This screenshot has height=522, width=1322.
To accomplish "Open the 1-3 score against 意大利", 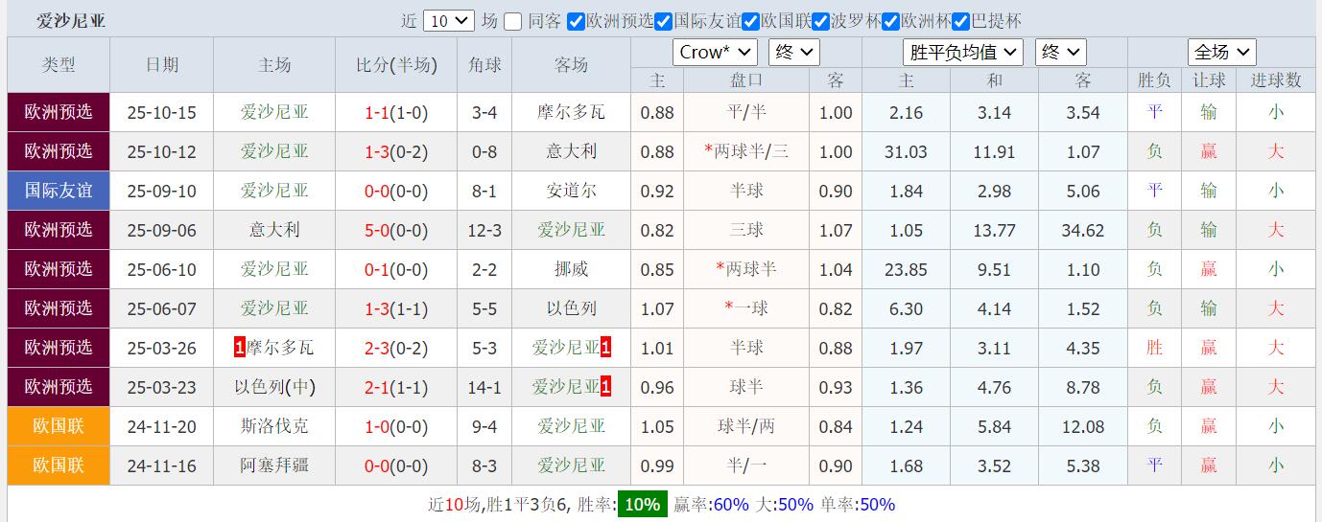I will coord(376,152).
